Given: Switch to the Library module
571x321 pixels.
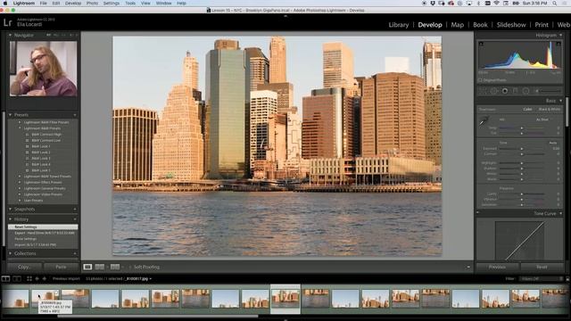Looking at the screenshot, I should [x=399, y=25].
